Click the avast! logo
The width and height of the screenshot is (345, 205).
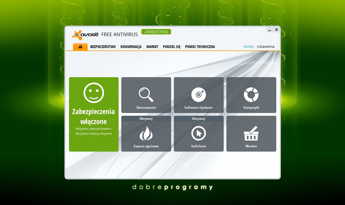[86, 35]
